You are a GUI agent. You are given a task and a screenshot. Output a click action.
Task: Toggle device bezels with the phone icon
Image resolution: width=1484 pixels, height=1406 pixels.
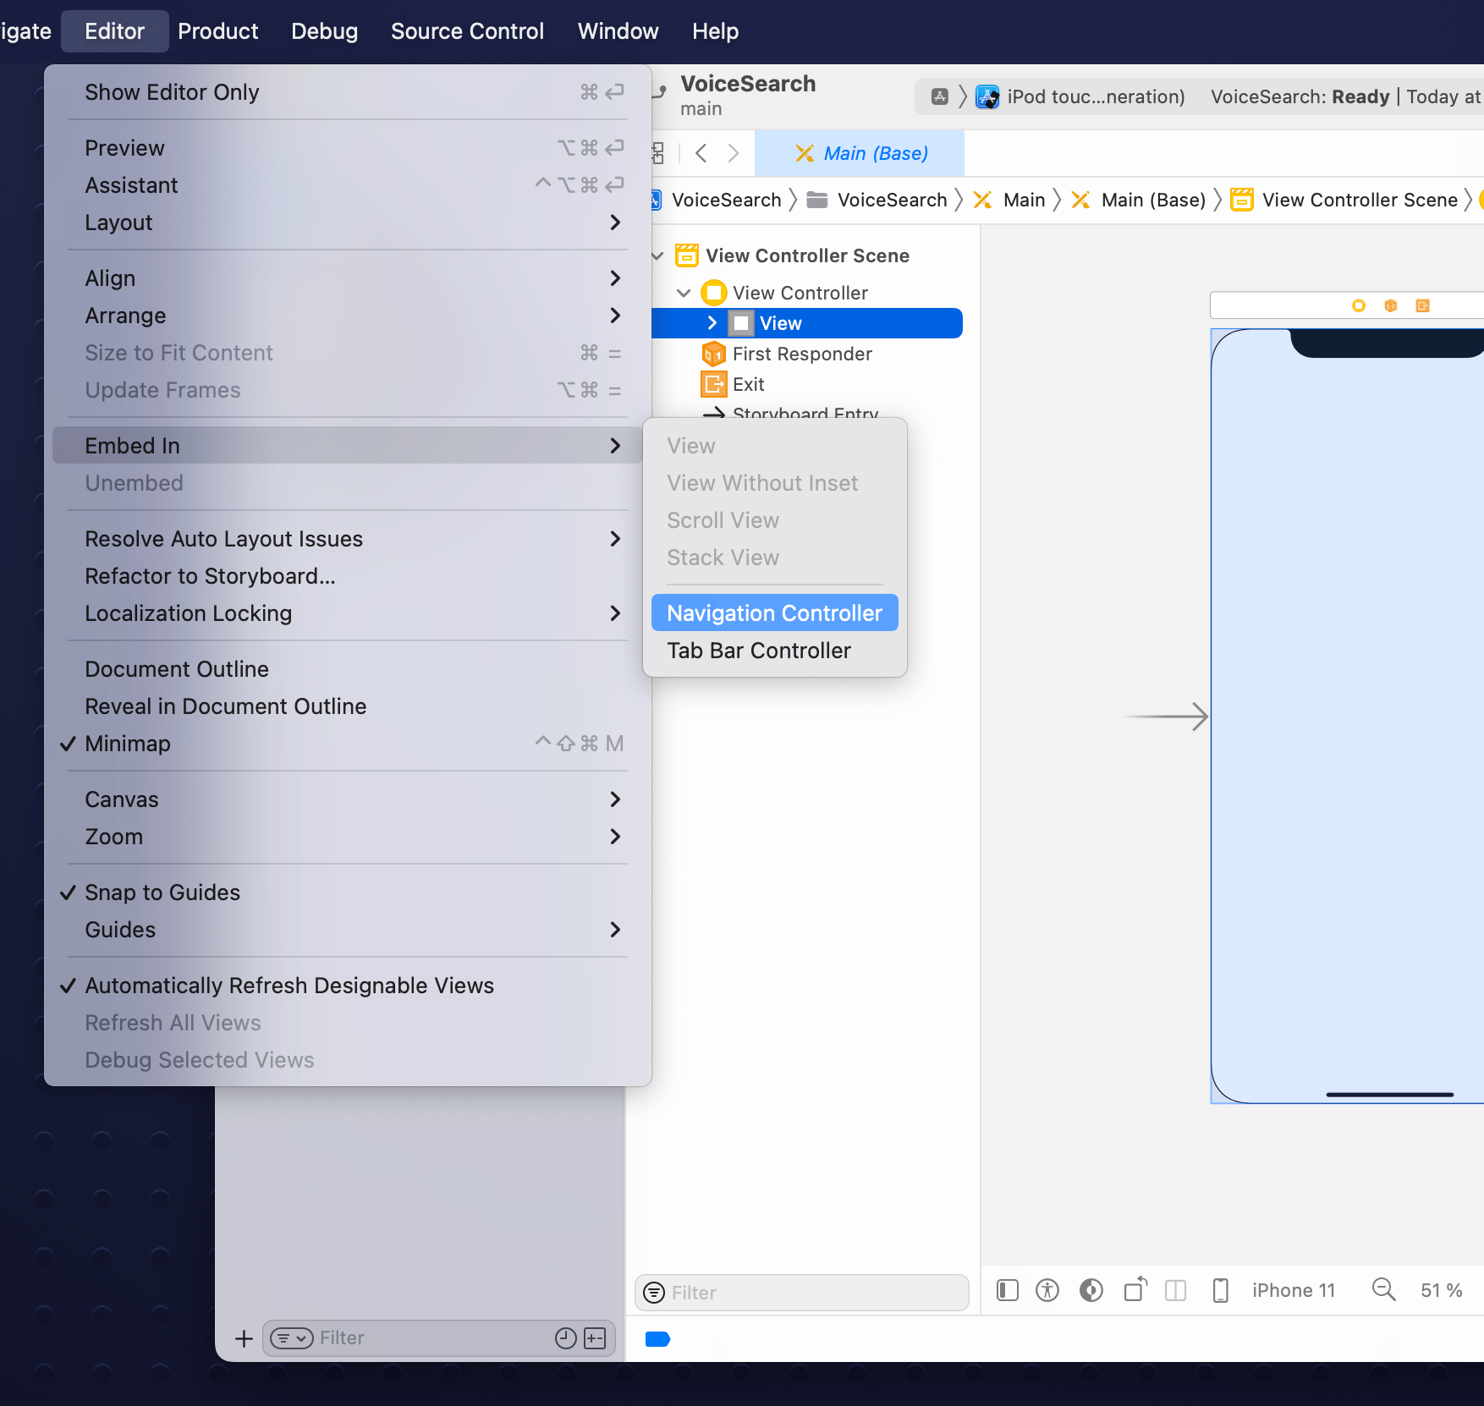pos(1220,1290)
